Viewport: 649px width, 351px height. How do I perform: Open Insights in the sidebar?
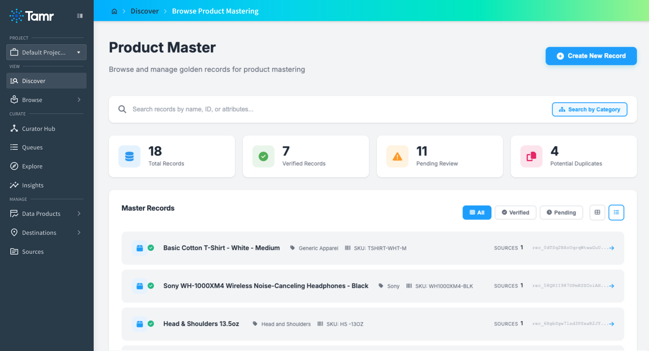(46, 185)
